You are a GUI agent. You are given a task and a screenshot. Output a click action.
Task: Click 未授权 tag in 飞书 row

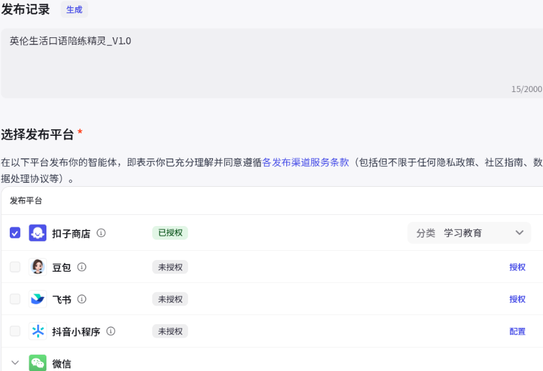170,299
